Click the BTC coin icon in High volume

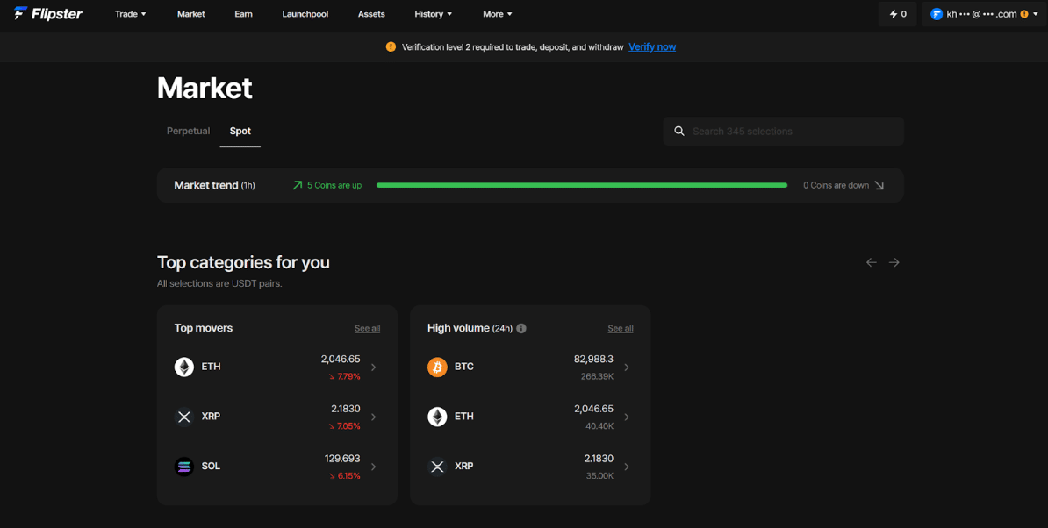point(437,367)
